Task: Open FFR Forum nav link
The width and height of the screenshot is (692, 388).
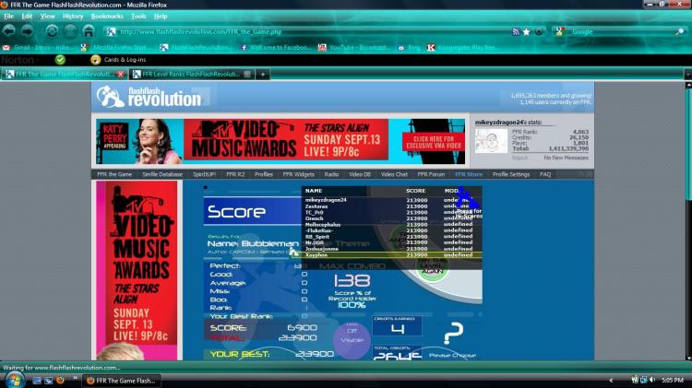Action: [x=431, y=174]
